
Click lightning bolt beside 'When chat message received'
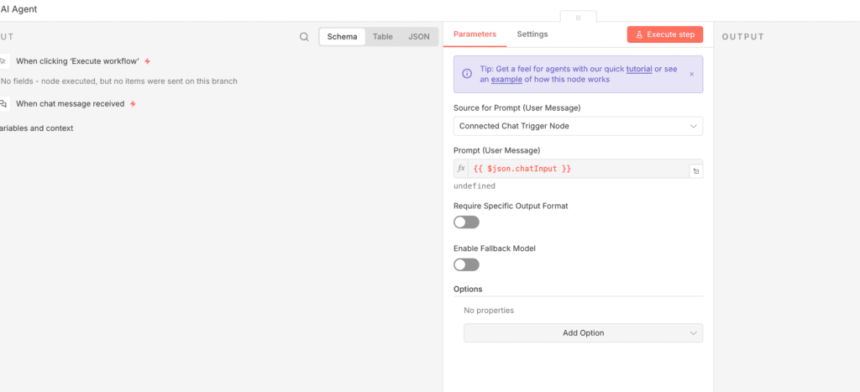[x=133, y=104]
